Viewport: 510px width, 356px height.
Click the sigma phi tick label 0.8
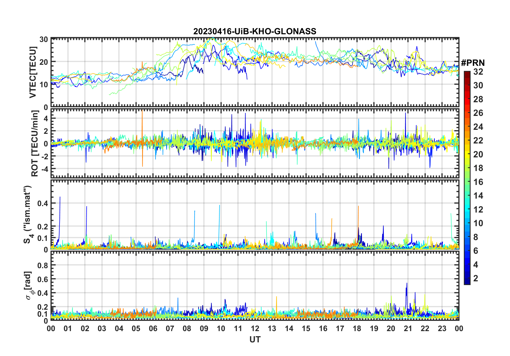43,266
